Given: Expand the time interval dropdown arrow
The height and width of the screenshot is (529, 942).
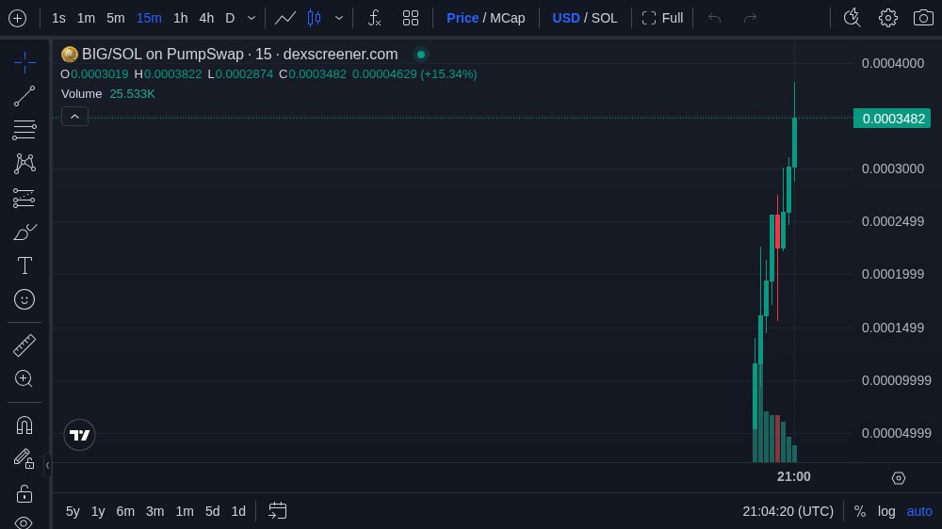Looking at the screenshot, I should (252, 18).
